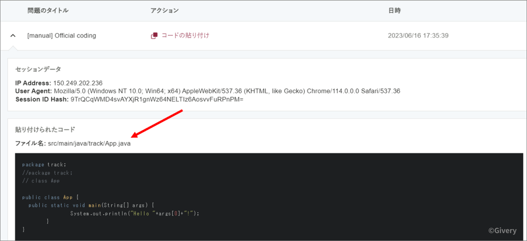Collapse the "[manual] Official coding" row chevron
Screen dimensions: 527x241
coord(13,36)
